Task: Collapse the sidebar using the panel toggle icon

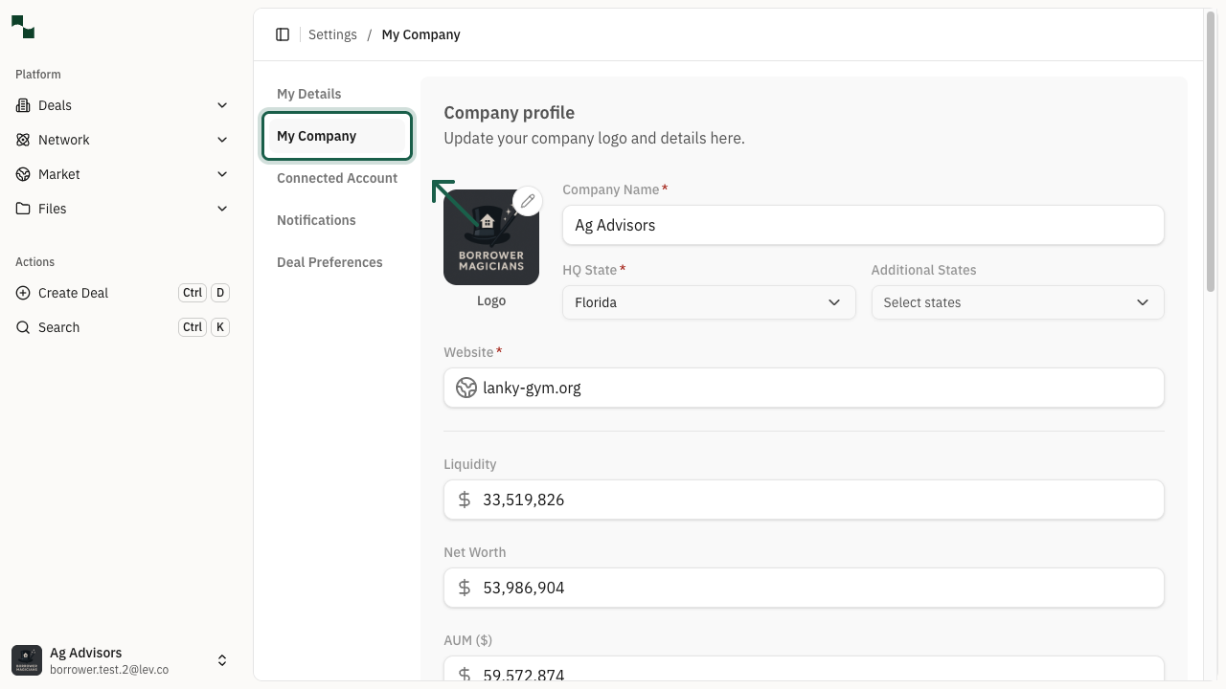Action: [x=283, y=34]
